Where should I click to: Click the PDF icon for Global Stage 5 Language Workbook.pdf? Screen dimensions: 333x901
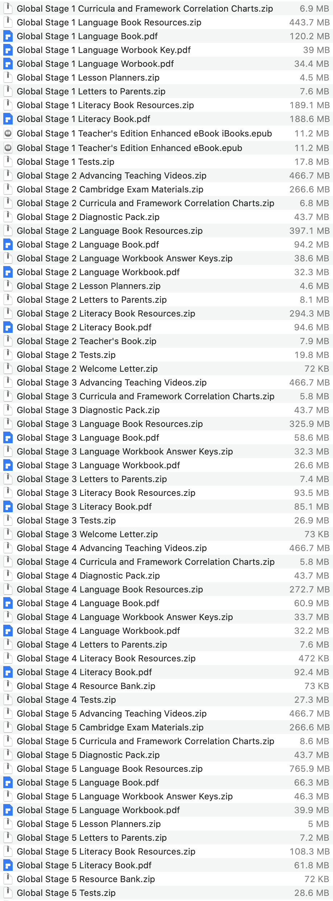pyautogui.click(x=8, y=810)
